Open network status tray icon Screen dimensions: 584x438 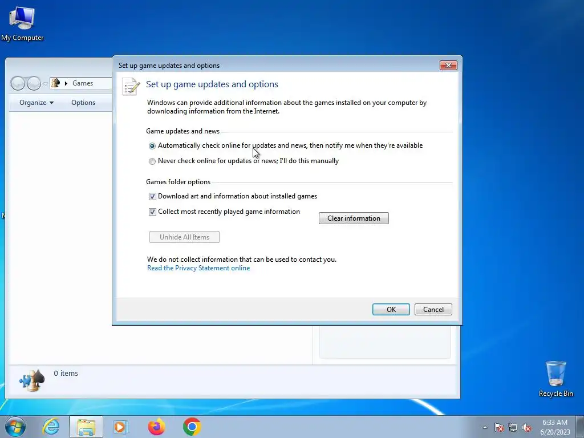click(513, 427)
